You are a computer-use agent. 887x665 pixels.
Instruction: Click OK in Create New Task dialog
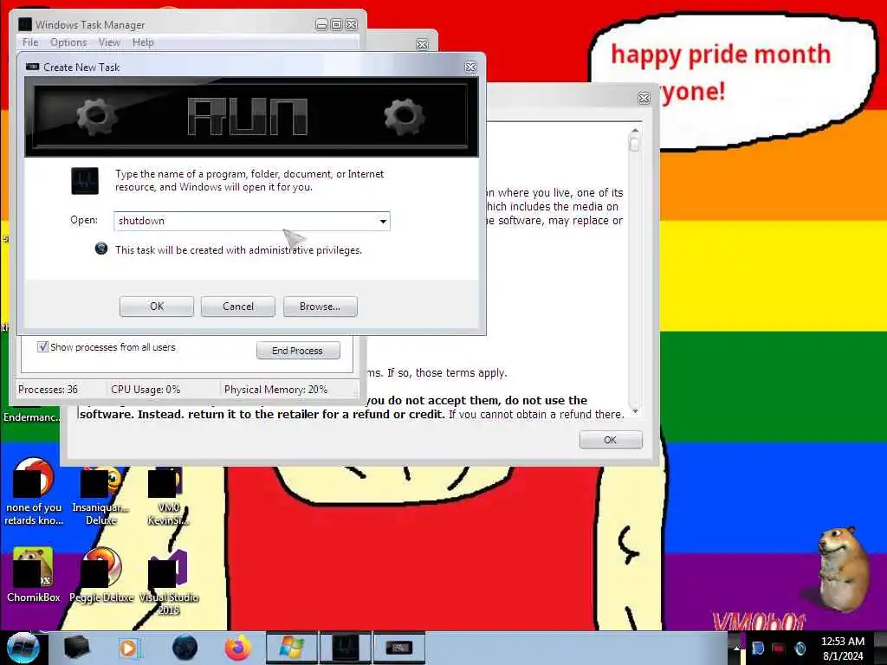157,307
